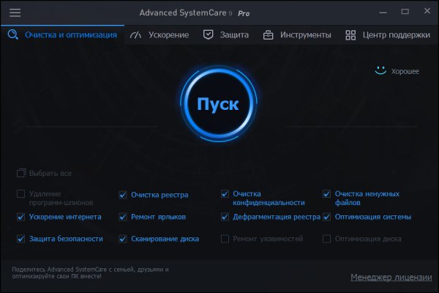Screen dimensions: 439x293
Task: Go to the Защита tab
Action: tap(226, 34)
